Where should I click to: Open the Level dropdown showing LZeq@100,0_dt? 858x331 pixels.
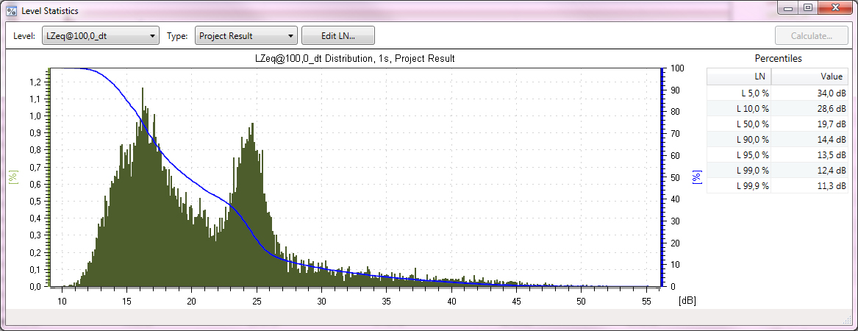coord(100,35)
